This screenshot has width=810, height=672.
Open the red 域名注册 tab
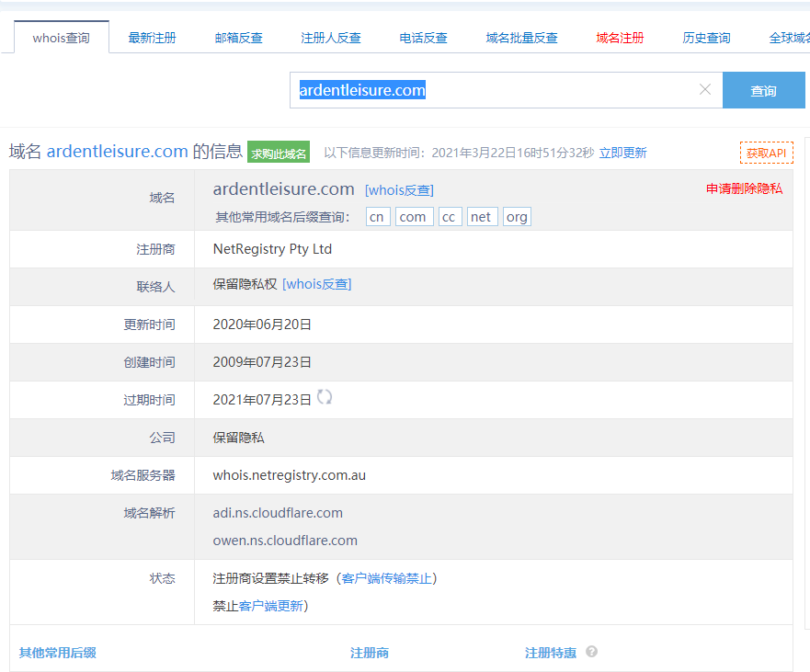point(620,38)
